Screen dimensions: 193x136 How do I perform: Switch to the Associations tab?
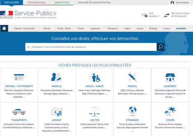[x=62, y=2]
